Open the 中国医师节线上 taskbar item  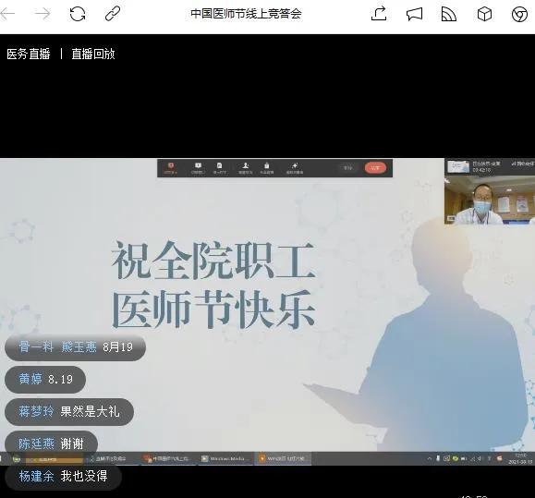[168, 459]
